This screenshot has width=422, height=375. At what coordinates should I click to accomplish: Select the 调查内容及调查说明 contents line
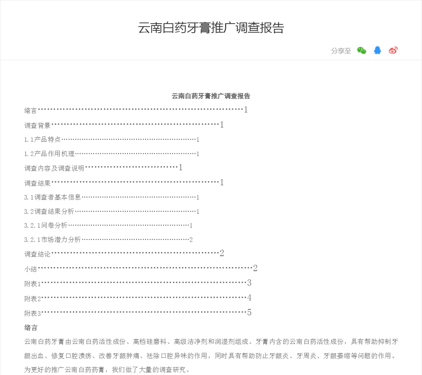(x=104, y=168)
